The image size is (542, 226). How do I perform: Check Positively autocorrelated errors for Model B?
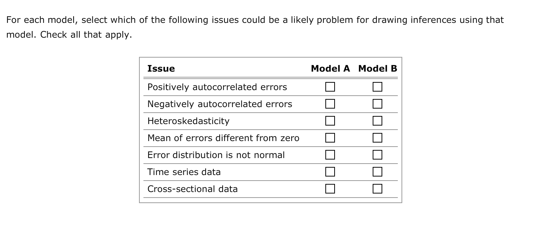click(x=377, y=87)
